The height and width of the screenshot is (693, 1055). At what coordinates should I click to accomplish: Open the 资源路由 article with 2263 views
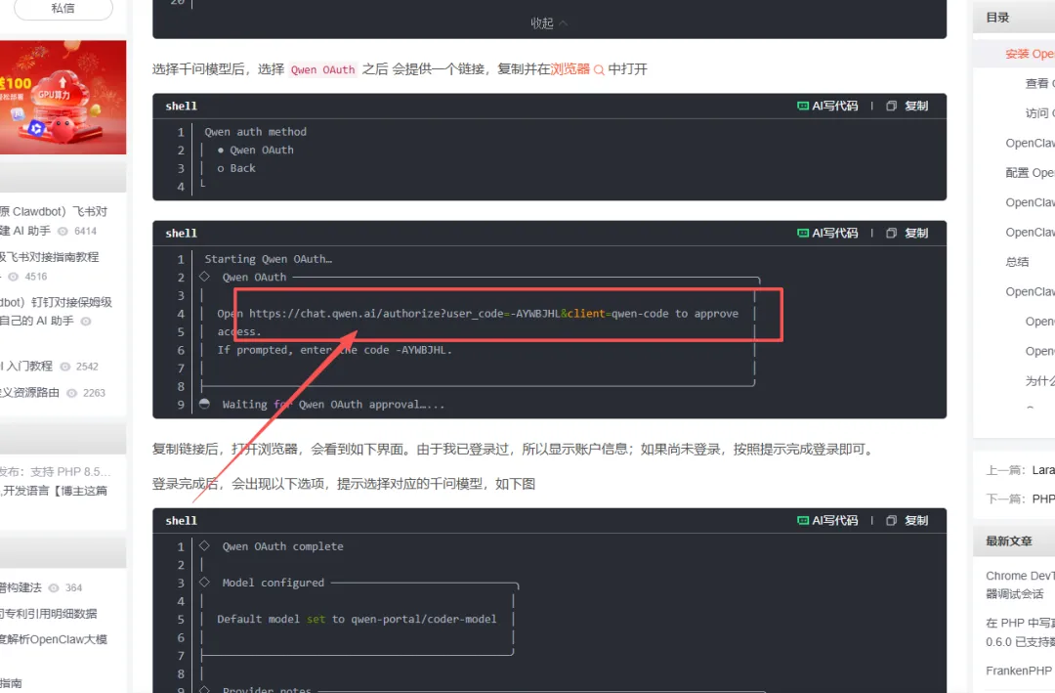point(29,393)
